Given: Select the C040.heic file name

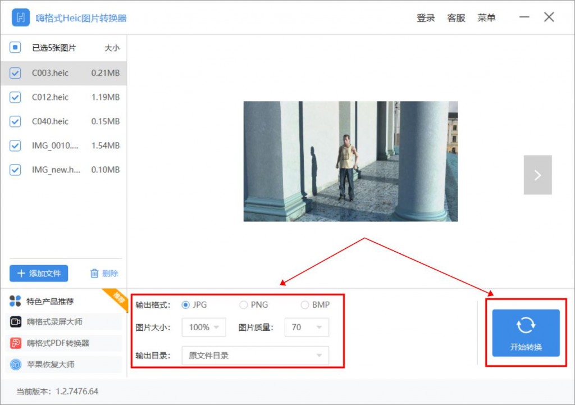Looking at the screenshot, I should [x=50, y=121].
